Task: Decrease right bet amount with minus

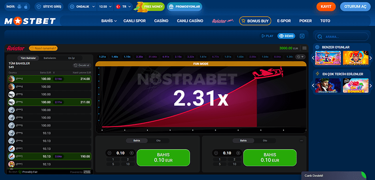Action: click(x=216, y=153)
